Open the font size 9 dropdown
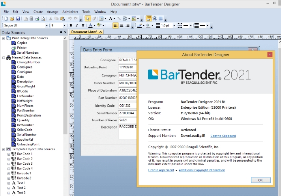281x196 pixels. (x=64, y=25)
